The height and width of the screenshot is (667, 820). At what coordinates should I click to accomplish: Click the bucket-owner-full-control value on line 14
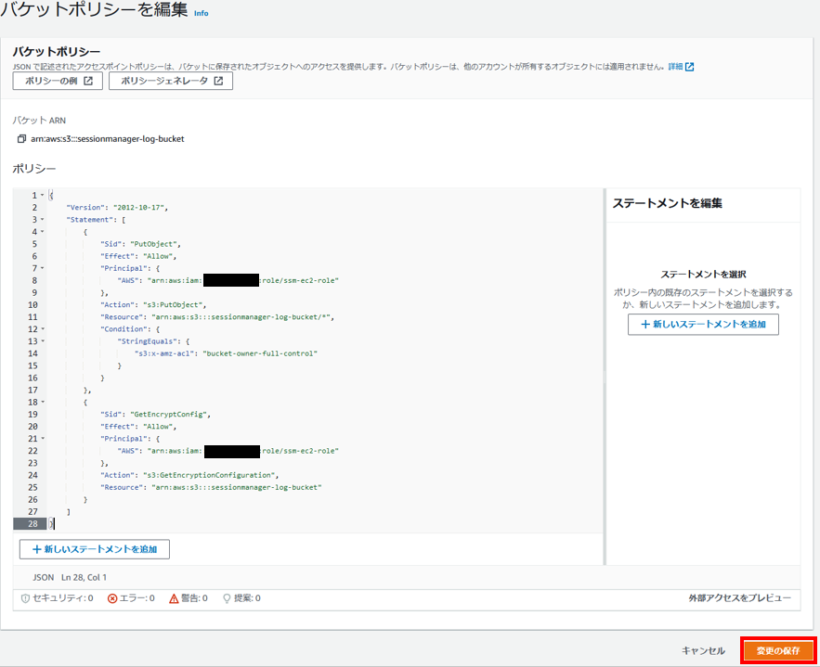point(260,353)
